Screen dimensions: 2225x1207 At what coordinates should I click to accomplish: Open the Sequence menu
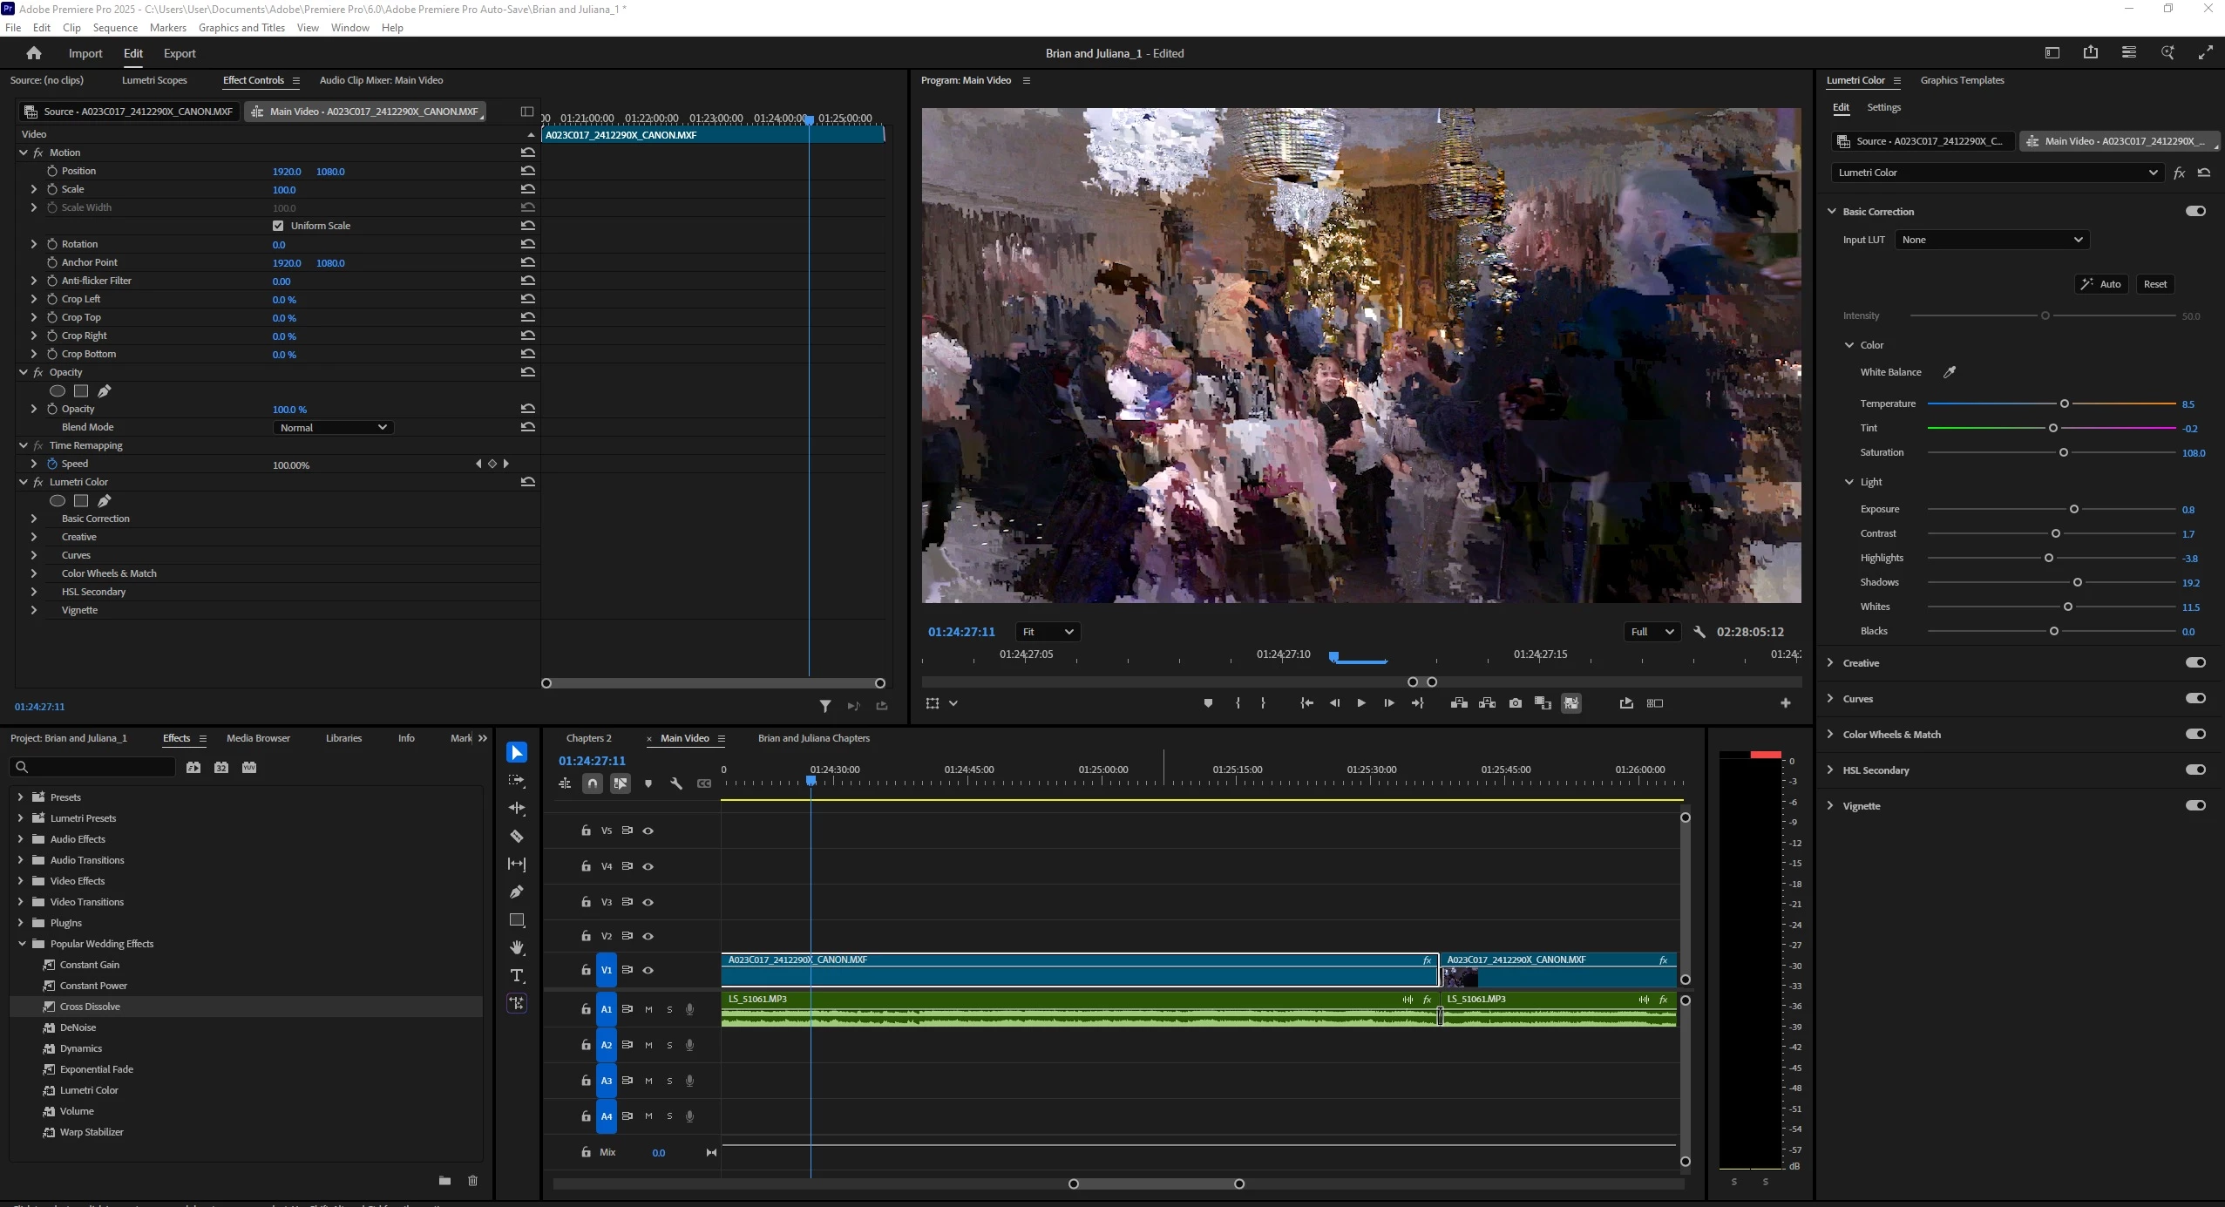click(x=115, y=28)
